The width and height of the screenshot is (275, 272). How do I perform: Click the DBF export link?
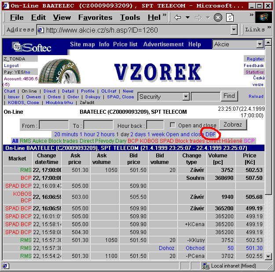tap(210, 134)
